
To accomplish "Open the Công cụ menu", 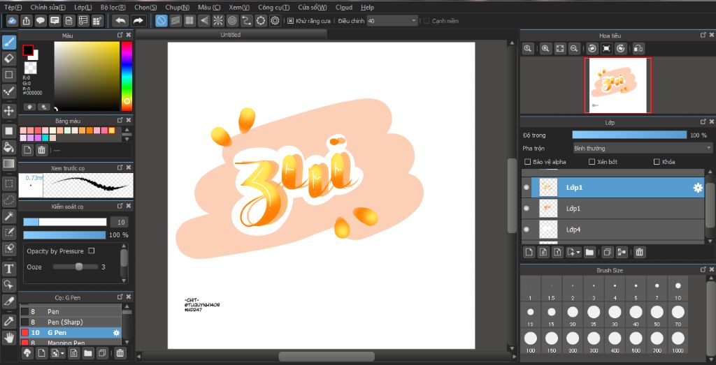I will click(273, 7).
